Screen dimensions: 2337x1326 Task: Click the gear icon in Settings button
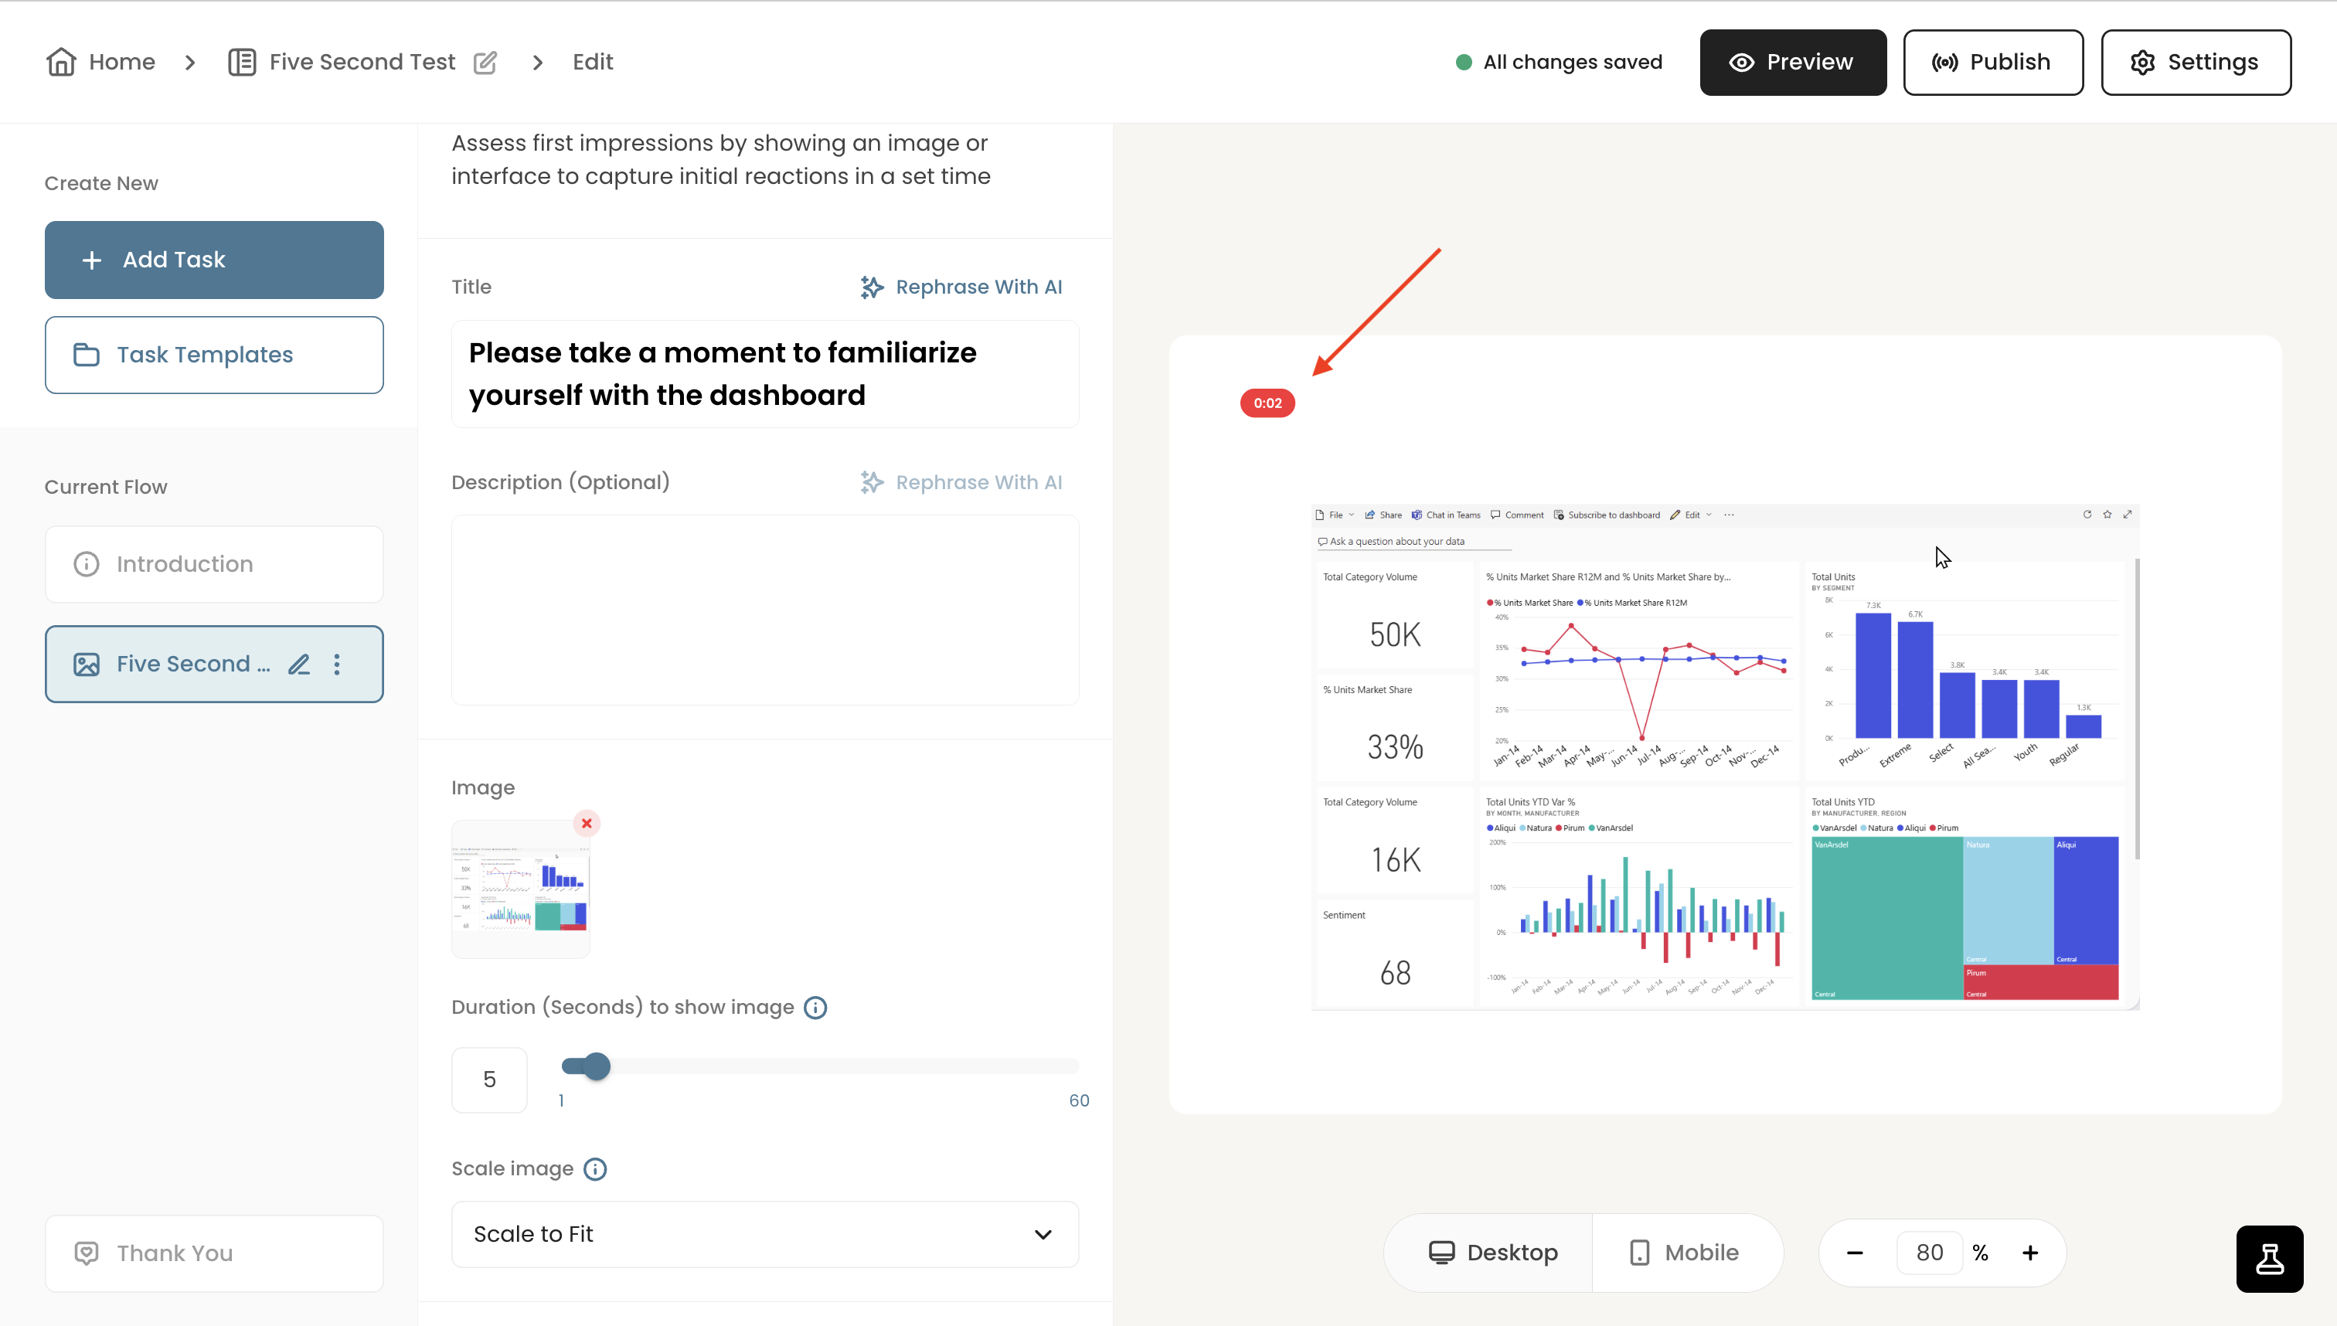click(2143, 62)
